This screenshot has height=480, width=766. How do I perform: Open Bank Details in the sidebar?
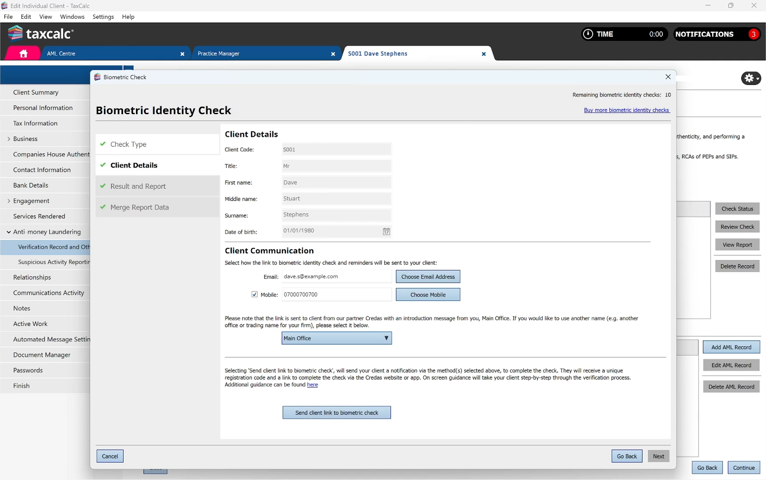45,185
